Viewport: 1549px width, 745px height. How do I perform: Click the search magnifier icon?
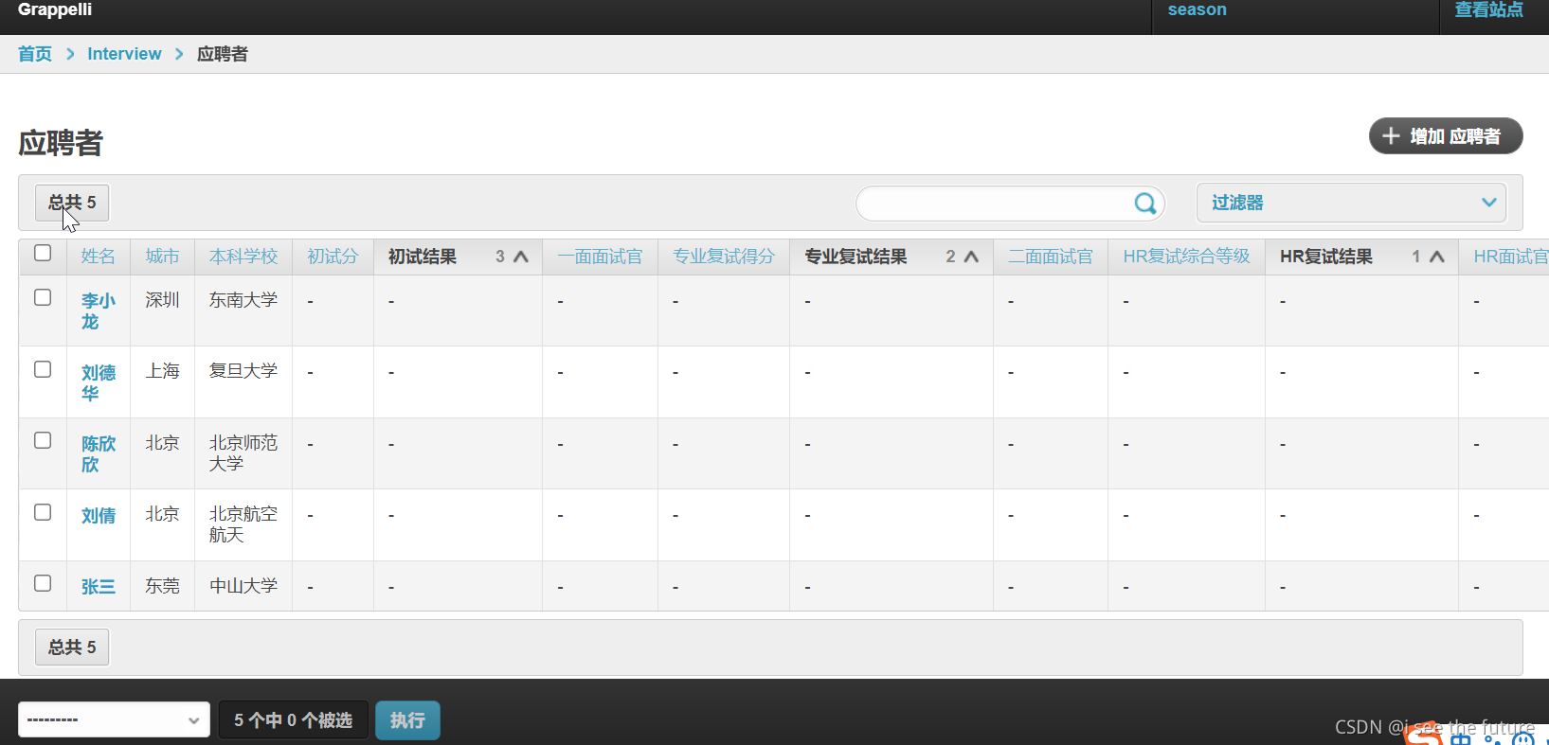[1145, 204]
